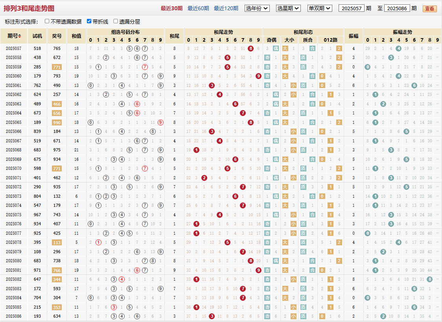Screen dimensions: 442x322
Task: Click the 大小 sub-header
Action: coord(289,40)
